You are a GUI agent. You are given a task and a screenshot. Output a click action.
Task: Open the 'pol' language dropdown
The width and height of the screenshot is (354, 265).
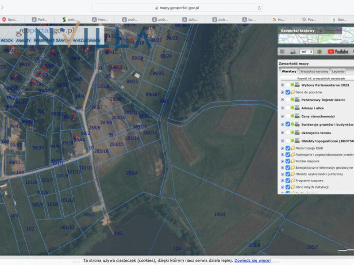306,52
